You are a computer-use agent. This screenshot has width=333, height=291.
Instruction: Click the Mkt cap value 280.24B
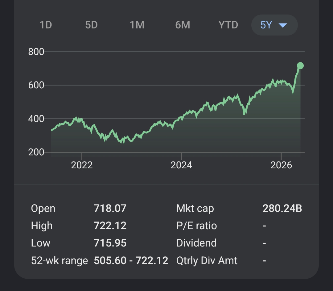pos(282,208)
